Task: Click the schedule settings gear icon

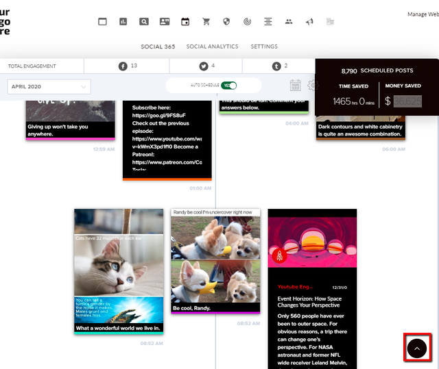Action: [312, 85]
